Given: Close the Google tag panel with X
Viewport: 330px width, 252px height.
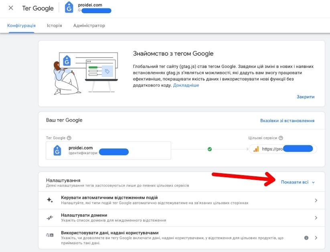Looking at the screenshot, I should click(11, 8).
